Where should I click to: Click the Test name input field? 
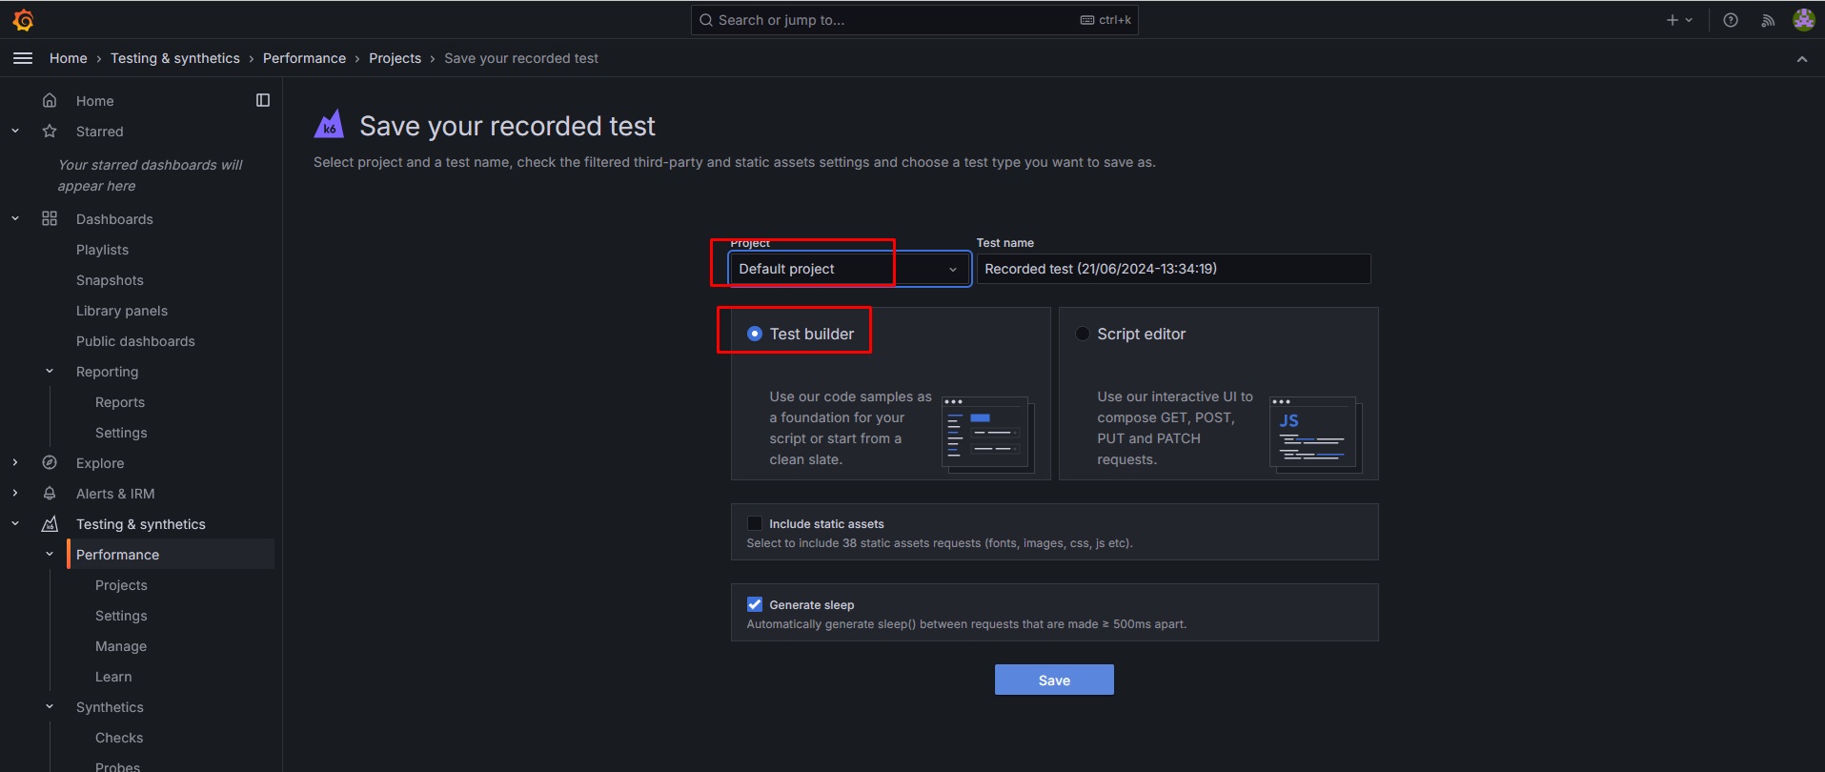(1172, 269)
